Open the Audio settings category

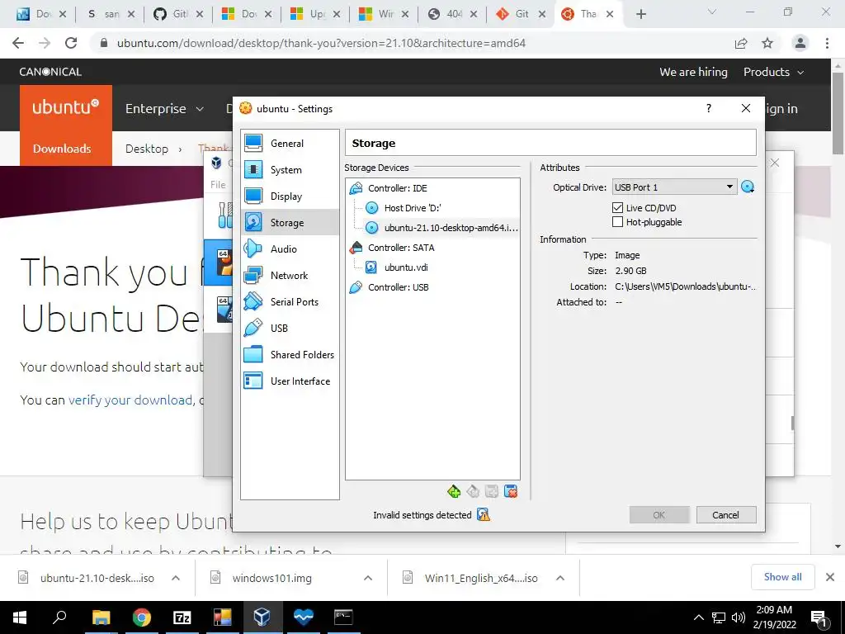click(290, 248)
